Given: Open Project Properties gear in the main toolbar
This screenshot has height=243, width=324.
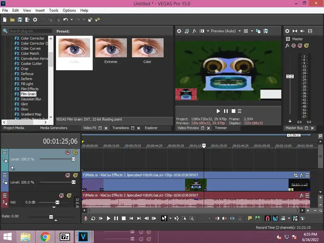Looking at the screenshot, I should point(35,20).
